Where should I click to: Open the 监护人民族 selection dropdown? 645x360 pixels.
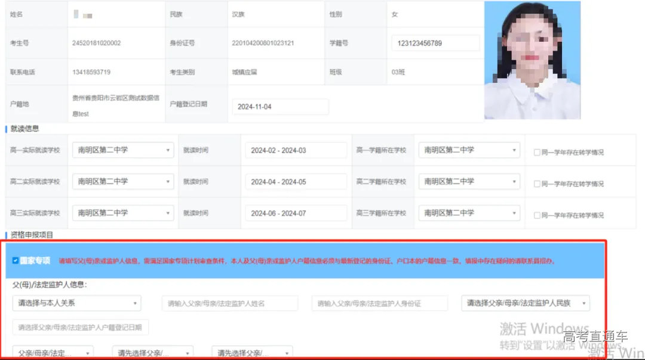pyautogui.click(x=524, y=303)
